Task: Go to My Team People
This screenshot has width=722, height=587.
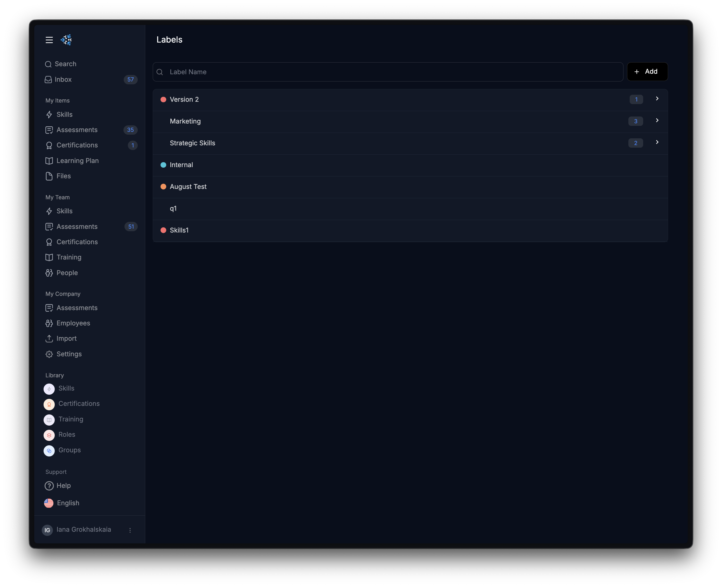Action: (x=67, y=273)
